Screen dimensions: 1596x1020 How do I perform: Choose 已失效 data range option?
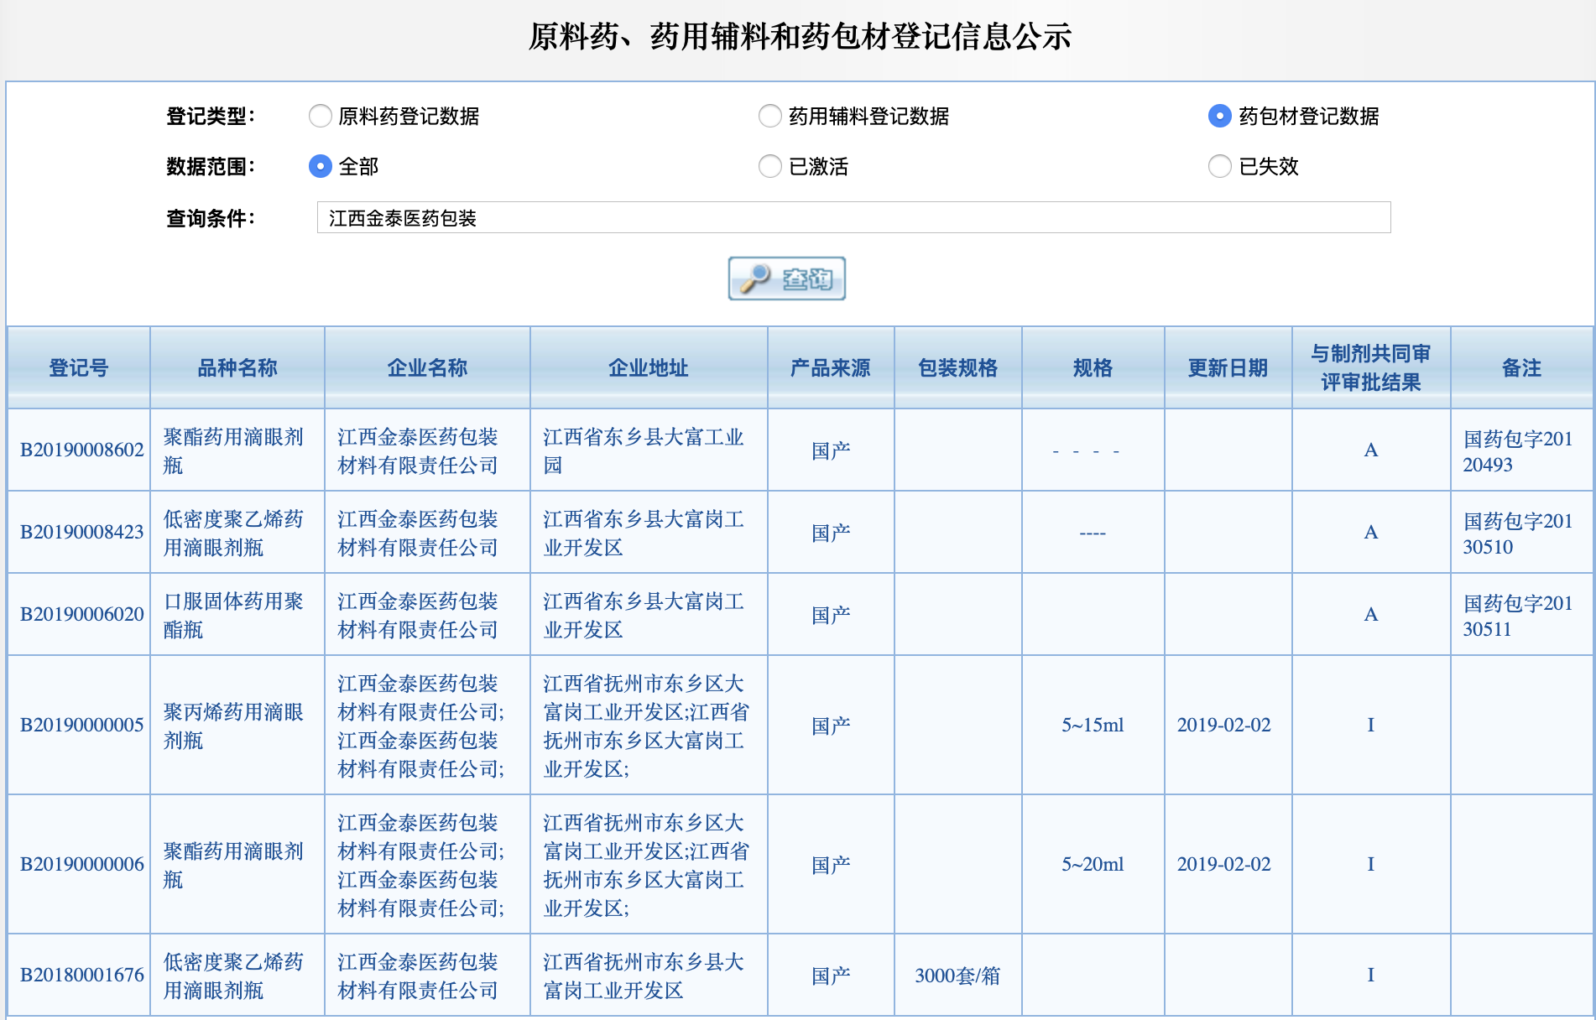[1220, 166]
